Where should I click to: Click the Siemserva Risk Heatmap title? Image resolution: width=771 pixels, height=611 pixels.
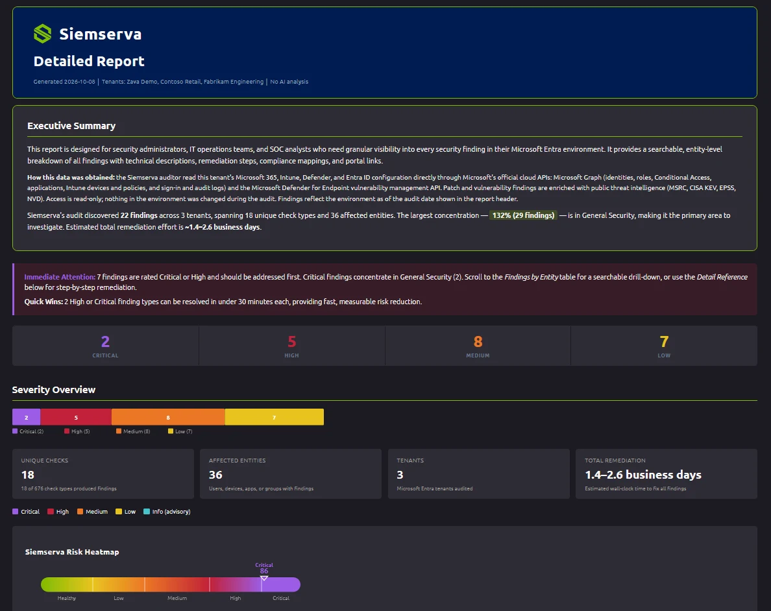coord(72,552)
